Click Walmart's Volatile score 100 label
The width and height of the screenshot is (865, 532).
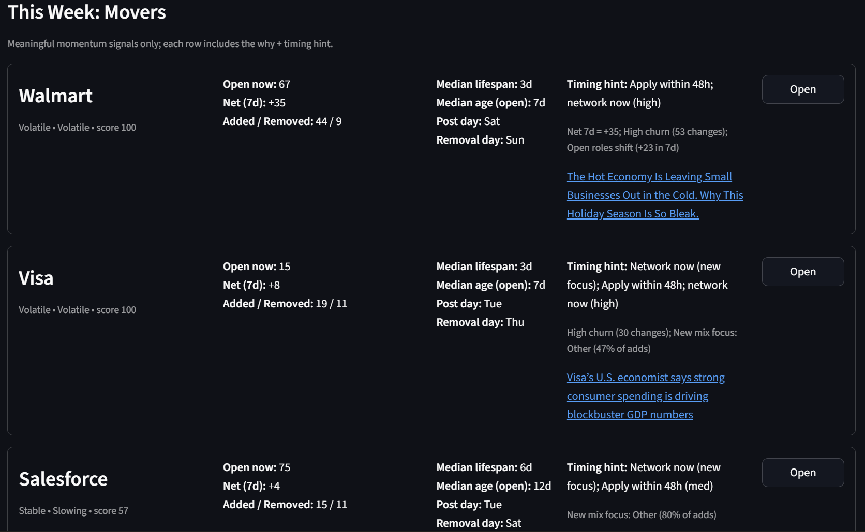[78, 128]
